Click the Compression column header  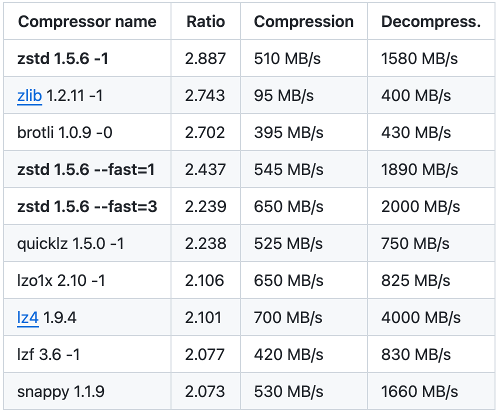303,21
